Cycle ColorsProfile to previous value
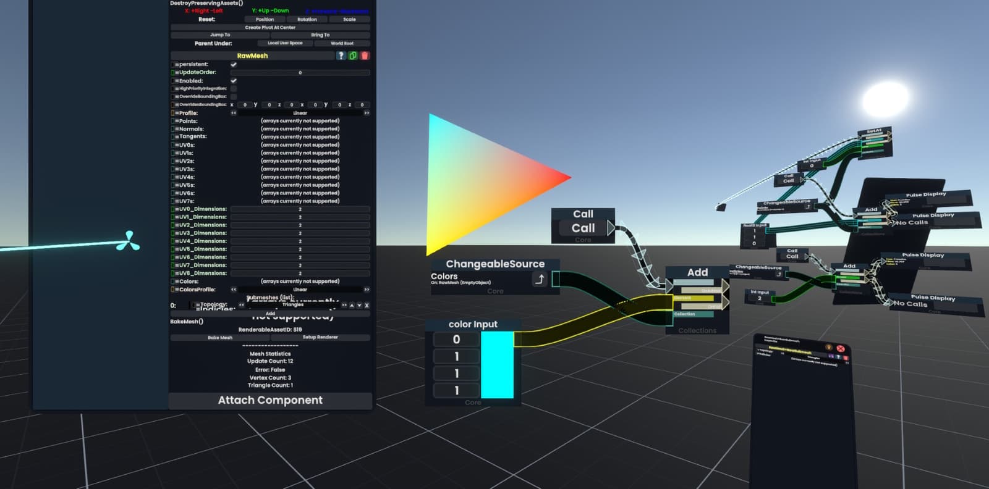Viewport: 989px width, 489px height. 234,289
